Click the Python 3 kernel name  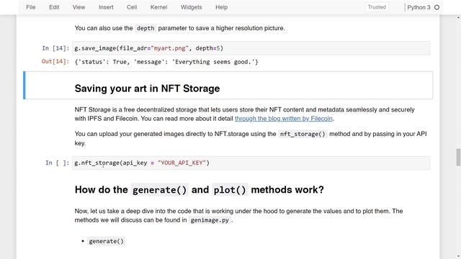click(419, 7)
